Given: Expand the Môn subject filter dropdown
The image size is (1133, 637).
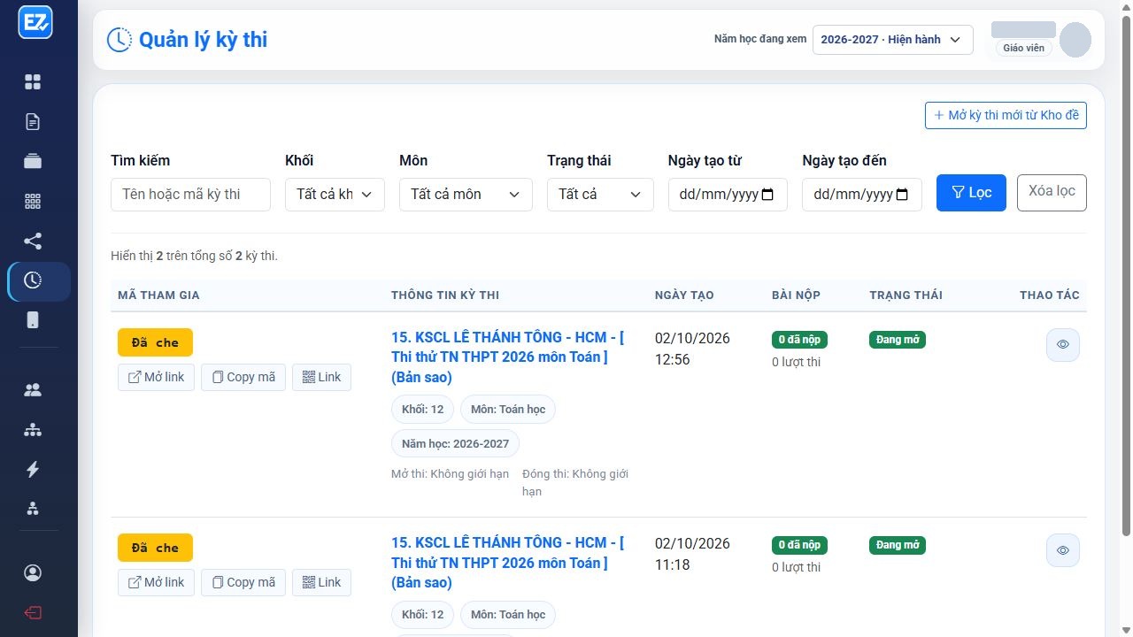Looking at the screenshot, I should (466, 195).
